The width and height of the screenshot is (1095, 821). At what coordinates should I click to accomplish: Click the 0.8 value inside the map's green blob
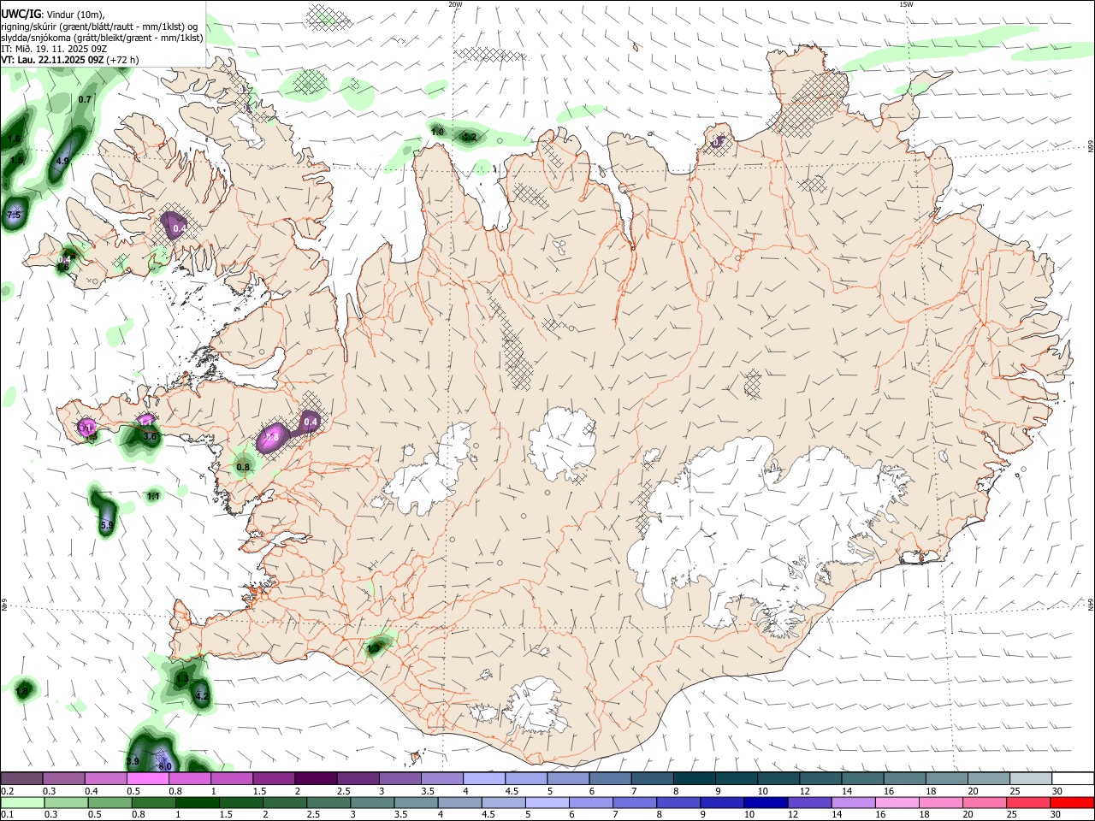click(243, 467)
